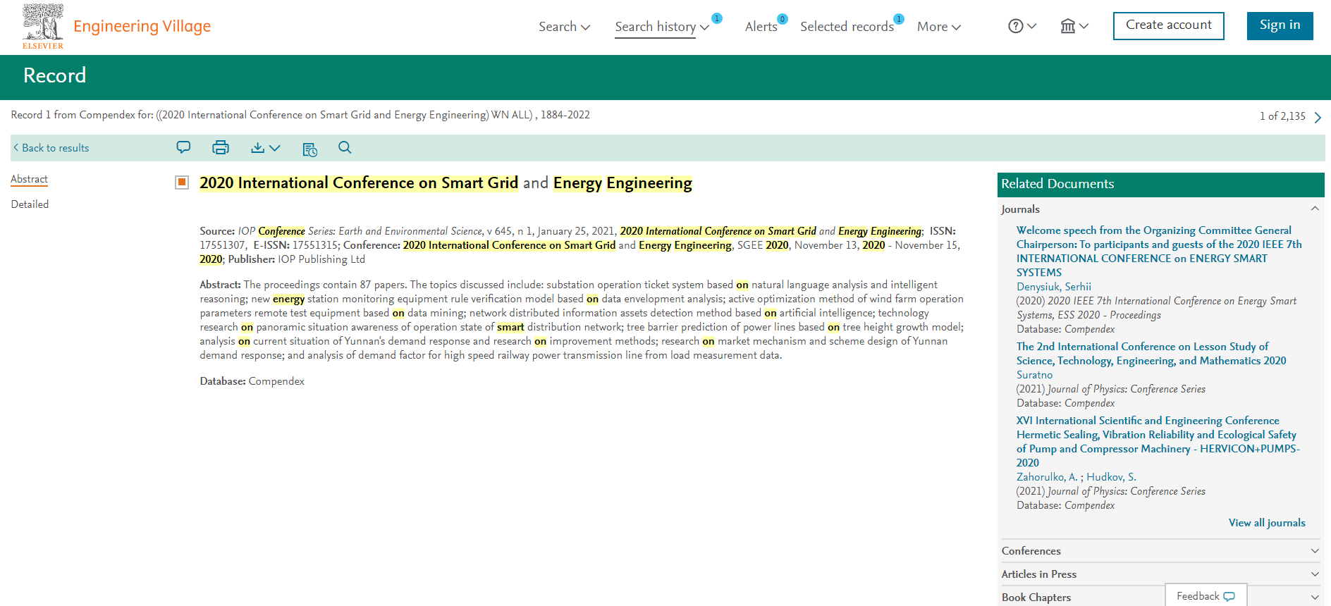Open the Search history dropdown

tap(662, 27)
